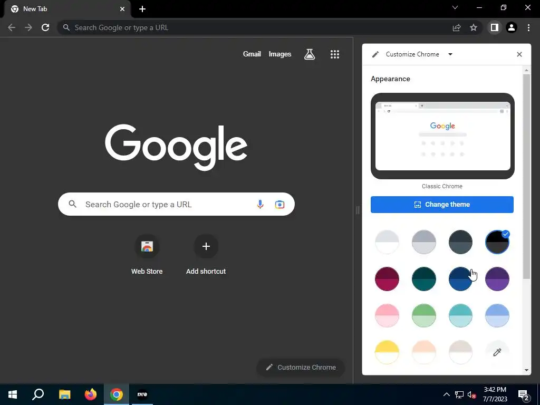Viewport: 540px width, 405px height.
Task: Select the pink color swatch
Action: [x=387, y=315]
